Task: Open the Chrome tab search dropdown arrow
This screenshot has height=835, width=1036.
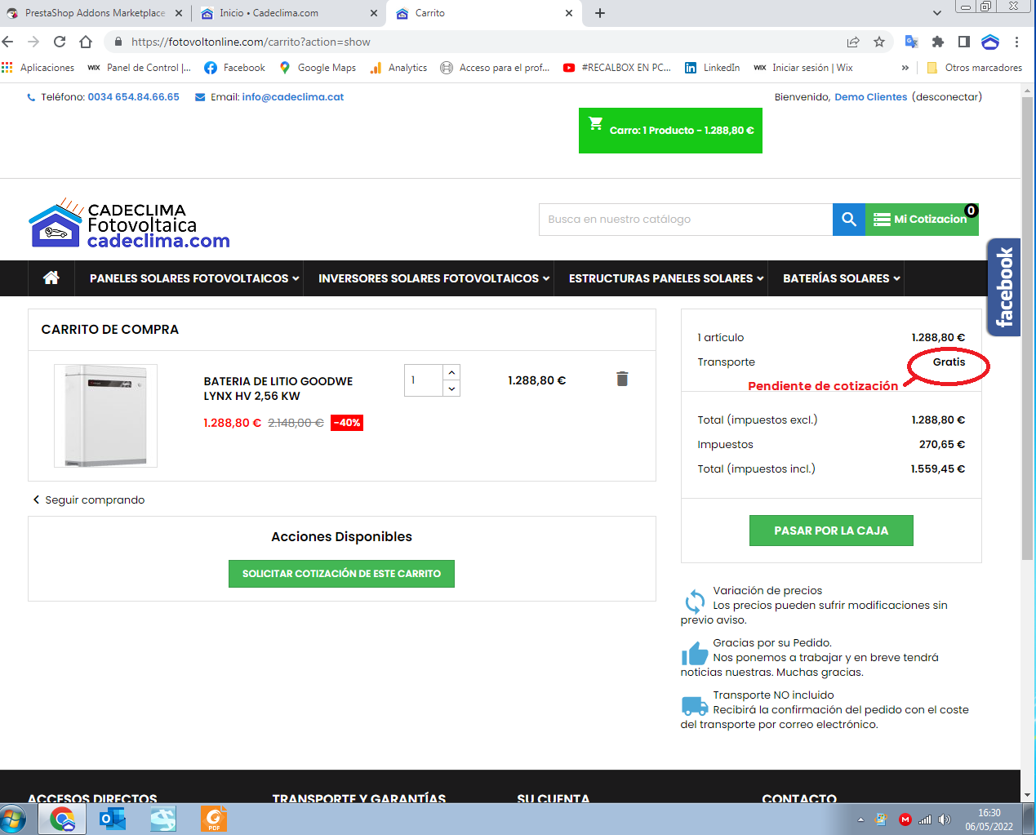Action: click(x=936, y=13)
